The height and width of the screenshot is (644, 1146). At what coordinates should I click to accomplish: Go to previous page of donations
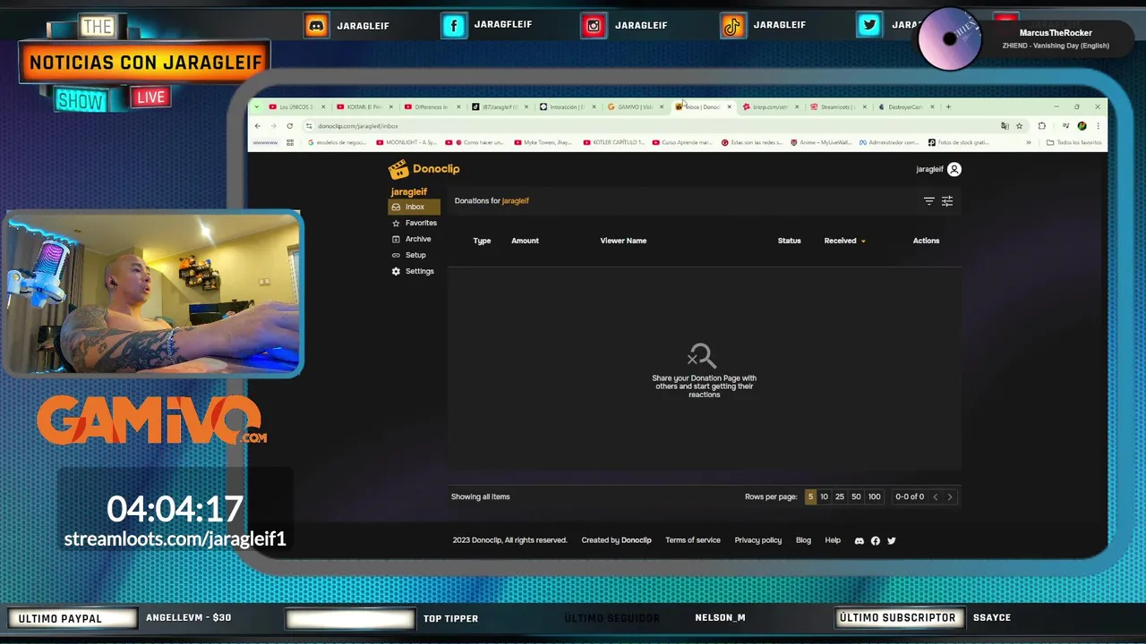tap(936, 496)
